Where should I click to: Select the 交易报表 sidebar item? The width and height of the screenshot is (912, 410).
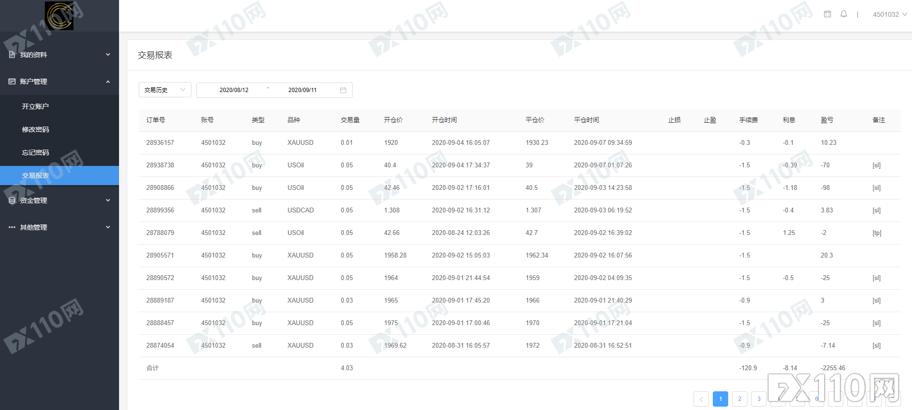click(x=35, y=176)
